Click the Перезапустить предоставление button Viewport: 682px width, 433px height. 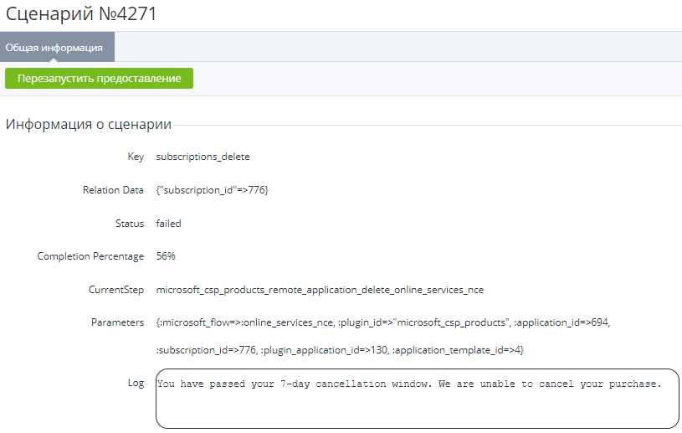(x=100, y=79)
